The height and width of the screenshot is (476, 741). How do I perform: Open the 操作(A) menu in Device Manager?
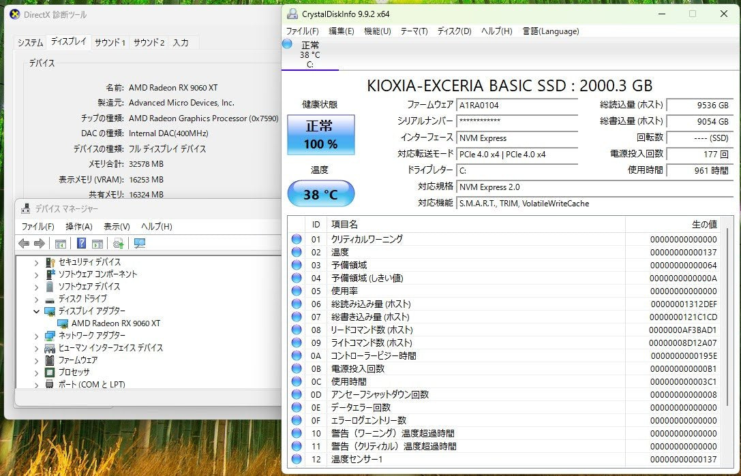(x=79, y=227)
